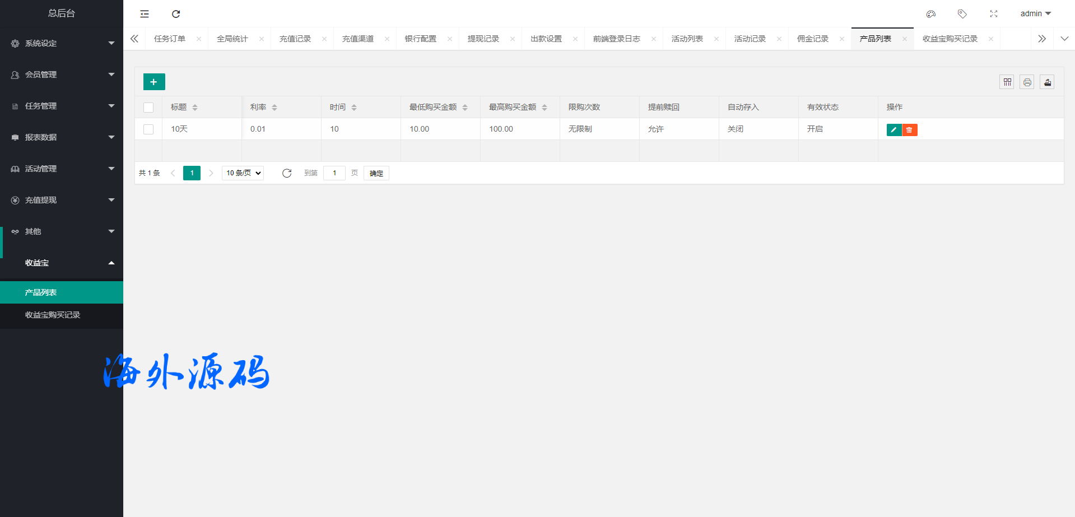Click the edit pencil icon for 10天 row

click(894, 130)
